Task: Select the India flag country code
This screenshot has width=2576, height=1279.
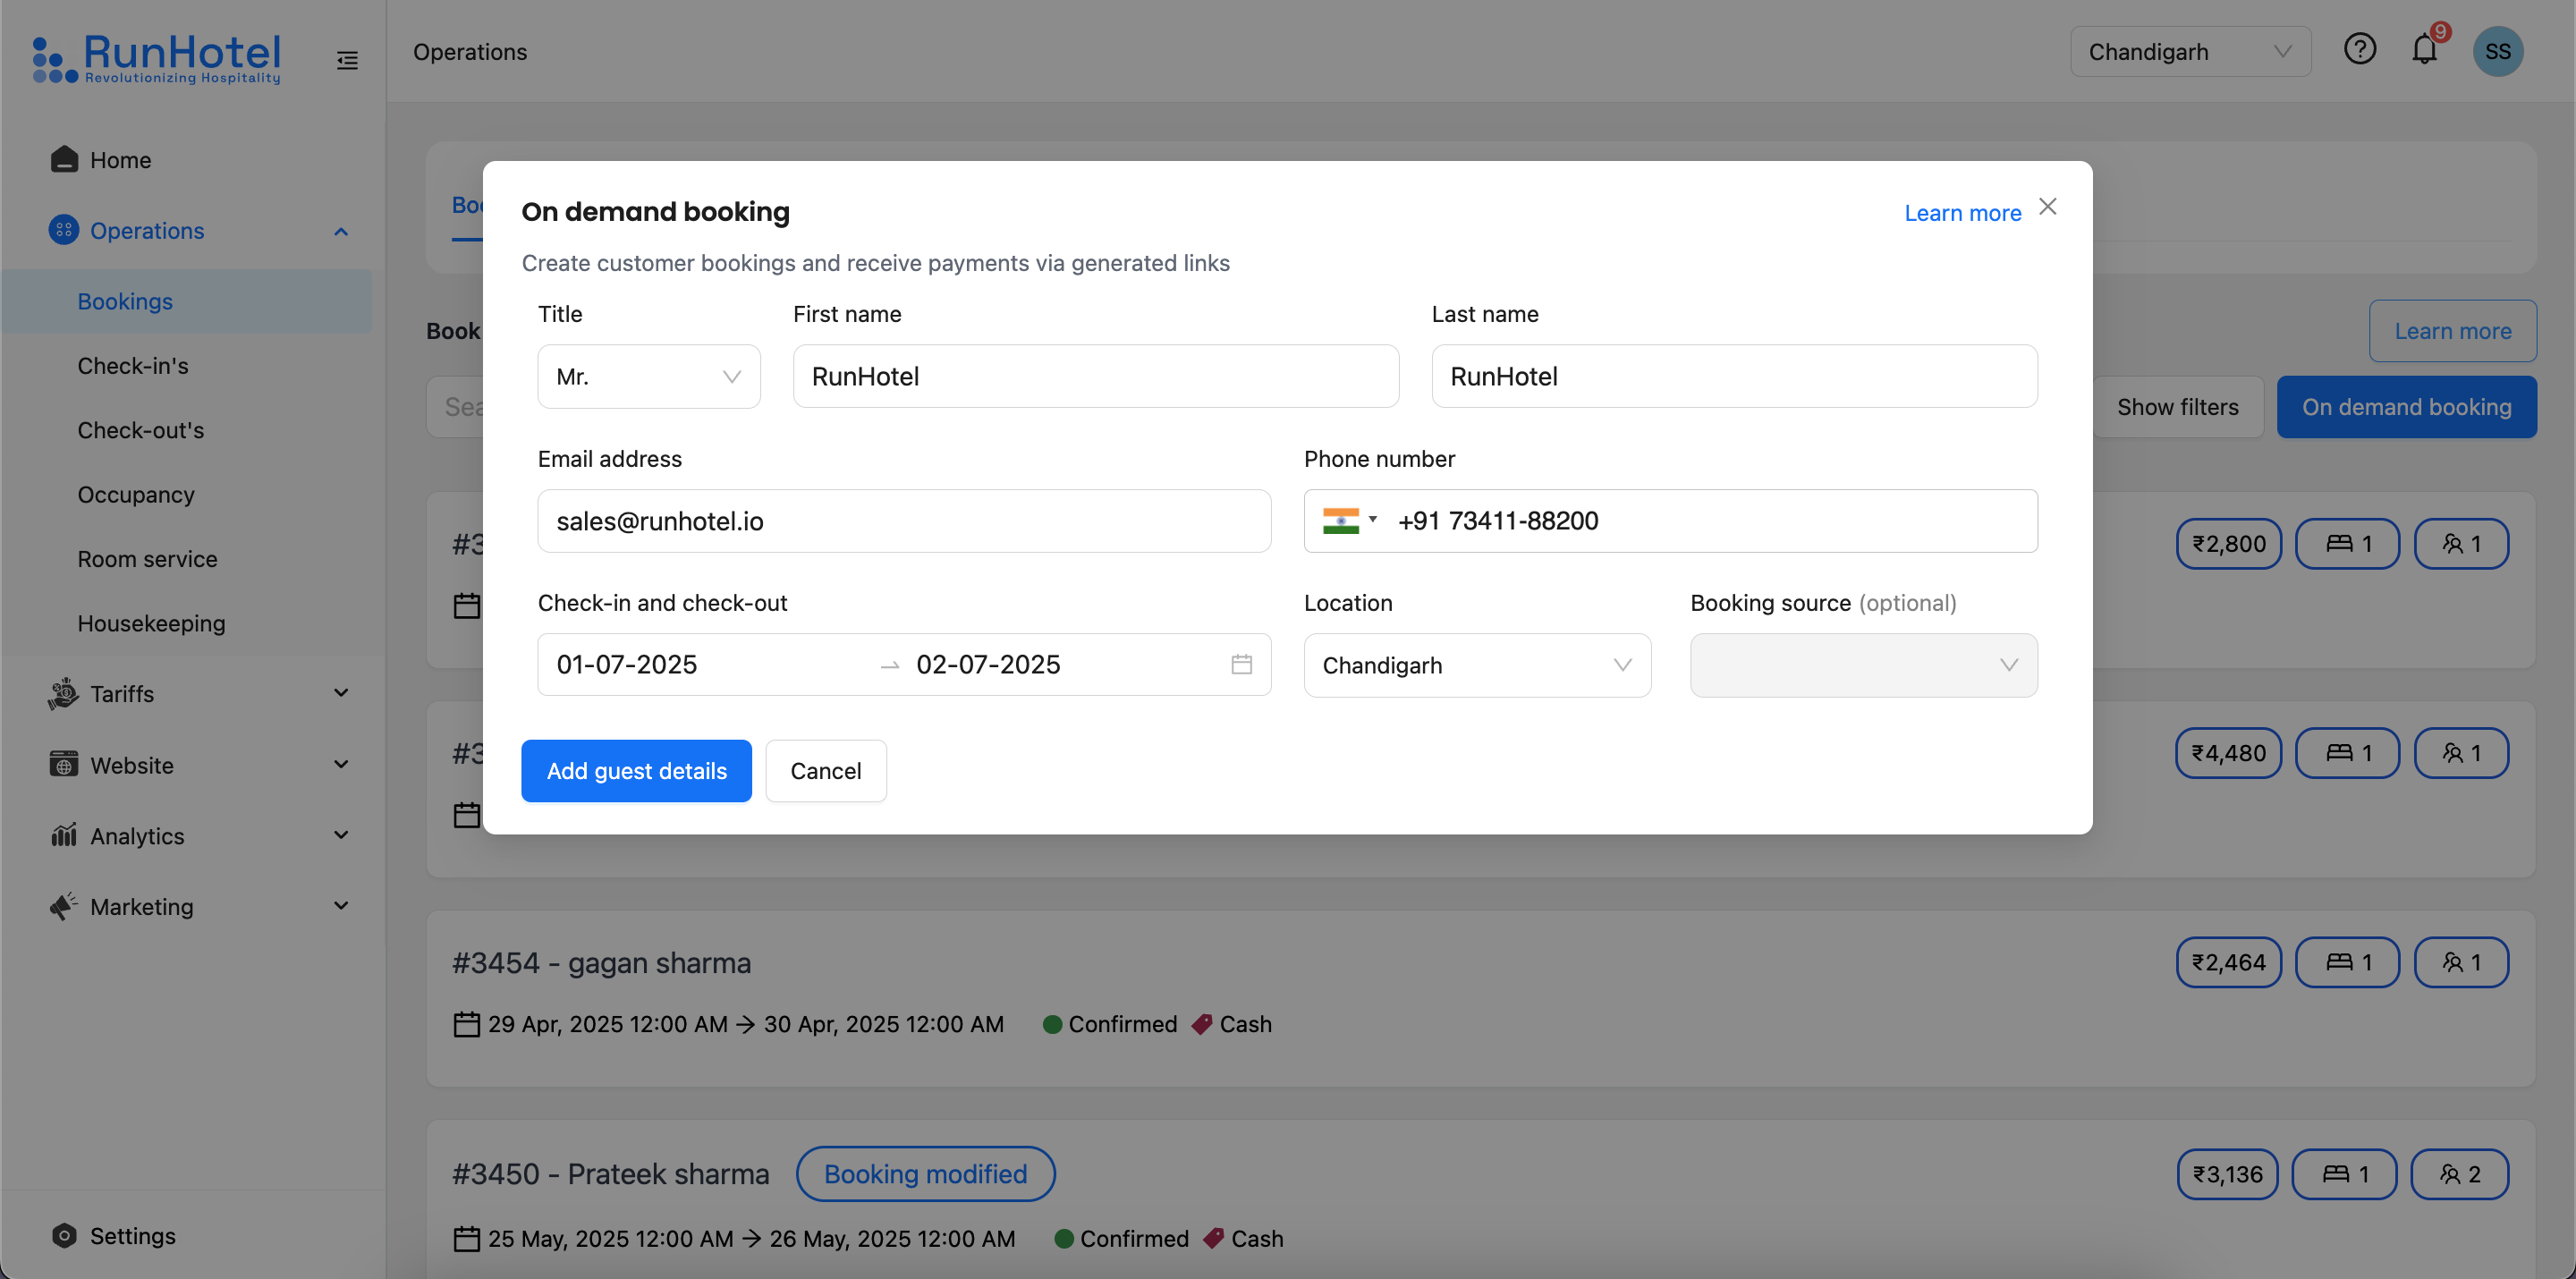Action: click(x=1349, y=520)
